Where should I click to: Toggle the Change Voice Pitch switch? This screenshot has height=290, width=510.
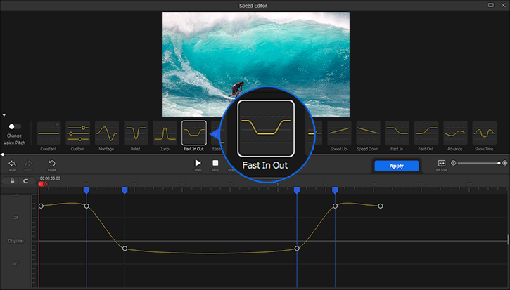[13, 127]
